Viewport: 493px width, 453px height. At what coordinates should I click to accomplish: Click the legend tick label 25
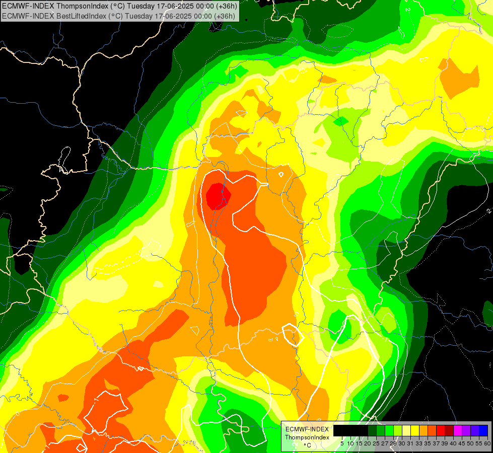pos(376,443)
